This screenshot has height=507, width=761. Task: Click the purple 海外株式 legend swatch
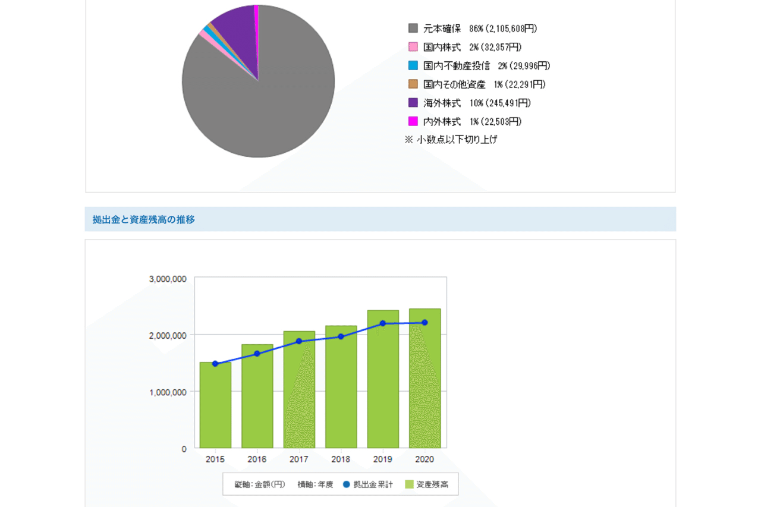[413, 103]
